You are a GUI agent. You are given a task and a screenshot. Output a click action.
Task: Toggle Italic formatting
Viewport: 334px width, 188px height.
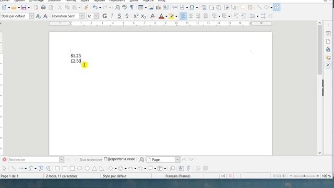coord(112,16)
